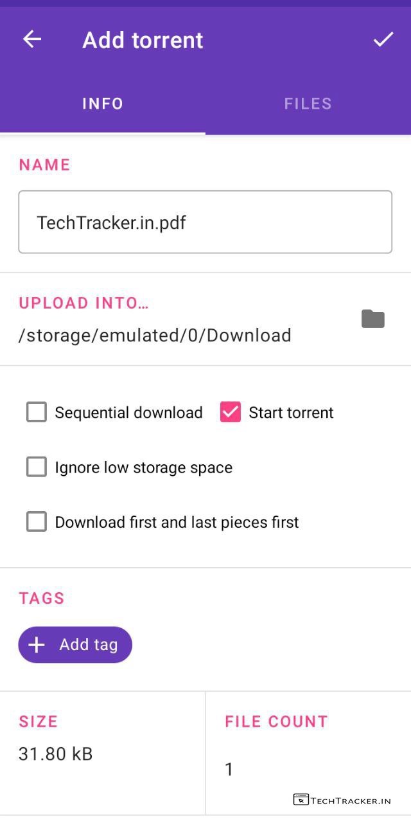
Task: Click the TechTracker.in watermark logo
Action: point(342,800)
